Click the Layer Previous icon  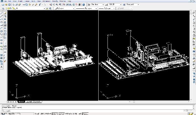50,8
